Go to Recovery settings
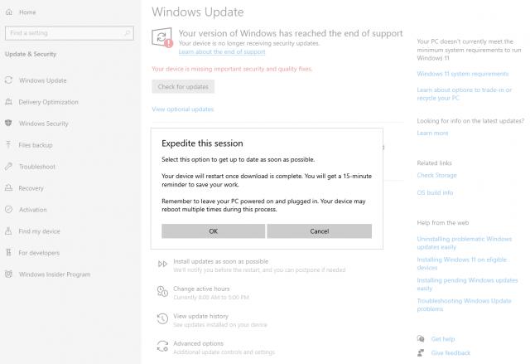This screenshot has height=364, width=530. coord(31,188)
